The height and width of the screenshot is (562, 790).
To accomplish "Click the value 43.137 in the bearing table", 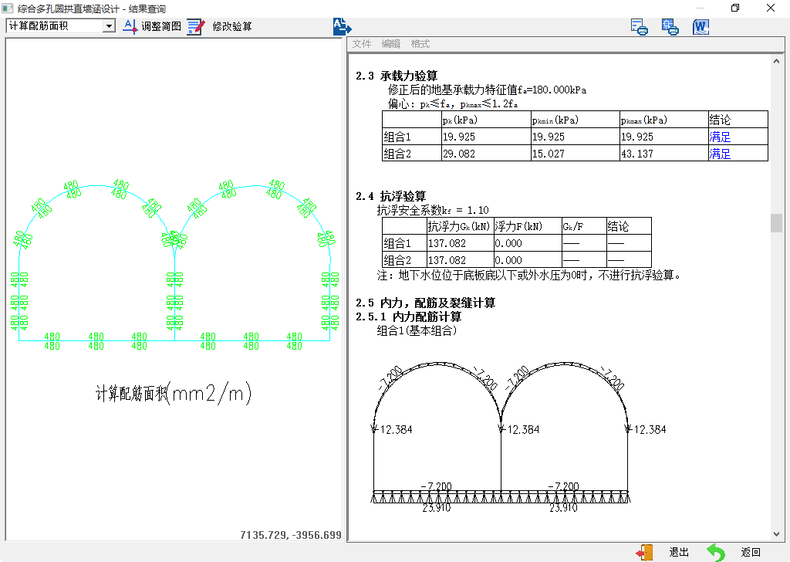I will (636, 154).
